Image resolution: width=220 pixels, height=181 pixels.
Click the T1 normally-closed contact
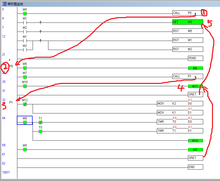click(x=40, y=122)
